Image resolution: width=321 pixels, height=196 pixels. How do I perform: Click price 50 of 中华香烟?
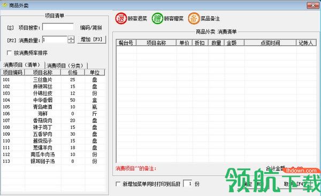[72, 100]
